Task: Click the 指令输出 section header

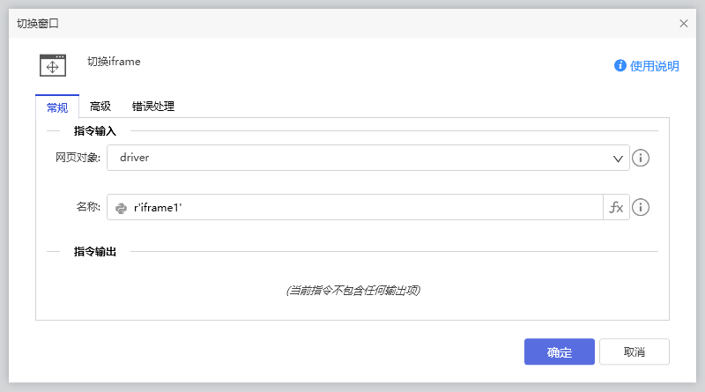Action: pos(94,252)
